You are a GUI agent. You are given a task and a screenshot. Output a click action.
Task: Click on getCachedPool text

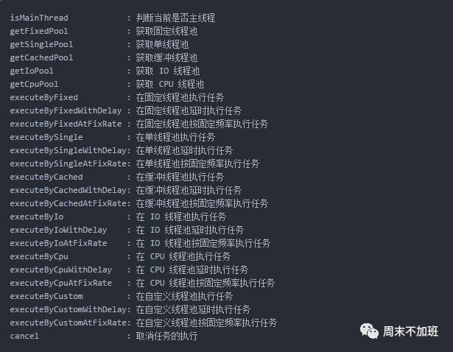tap(41, 57)
